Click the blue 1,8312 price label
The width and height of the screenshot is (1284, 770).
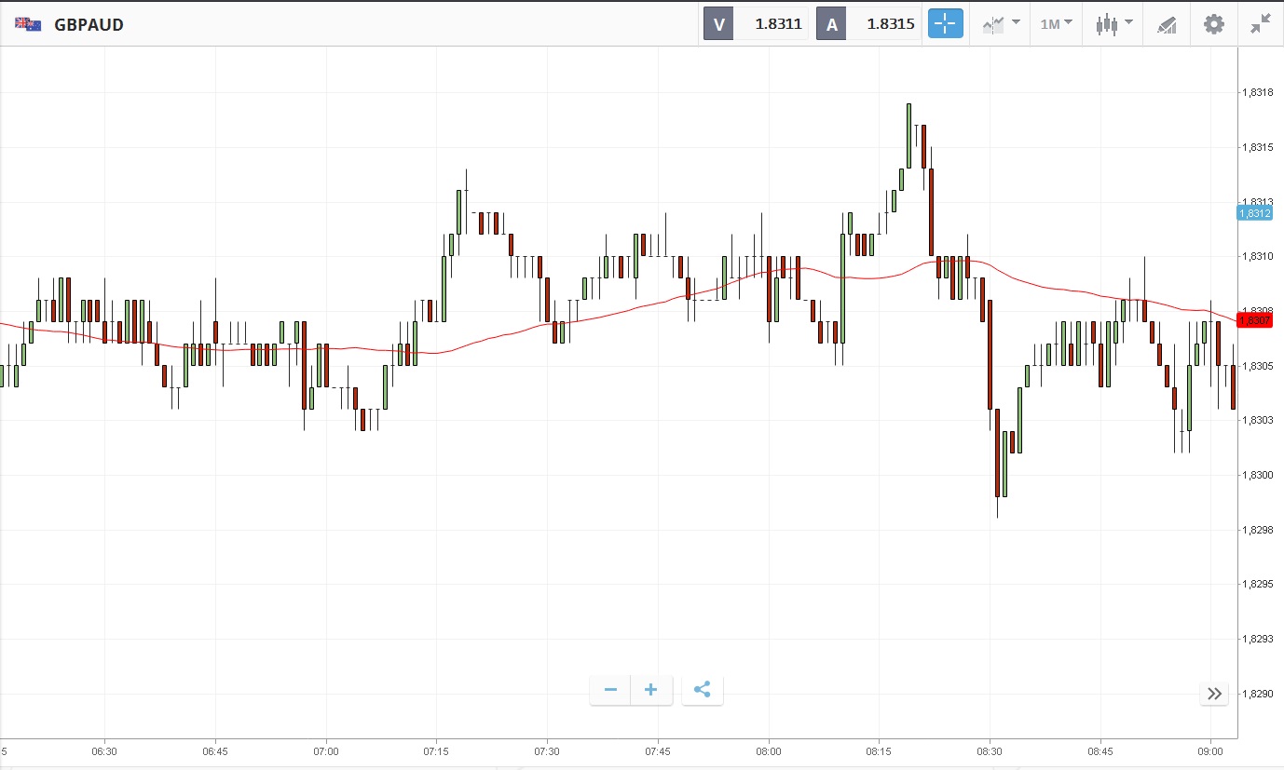[x=1254, y=213]
